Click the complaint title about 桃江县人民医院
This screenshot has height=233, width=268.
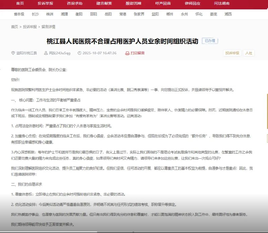122,41
